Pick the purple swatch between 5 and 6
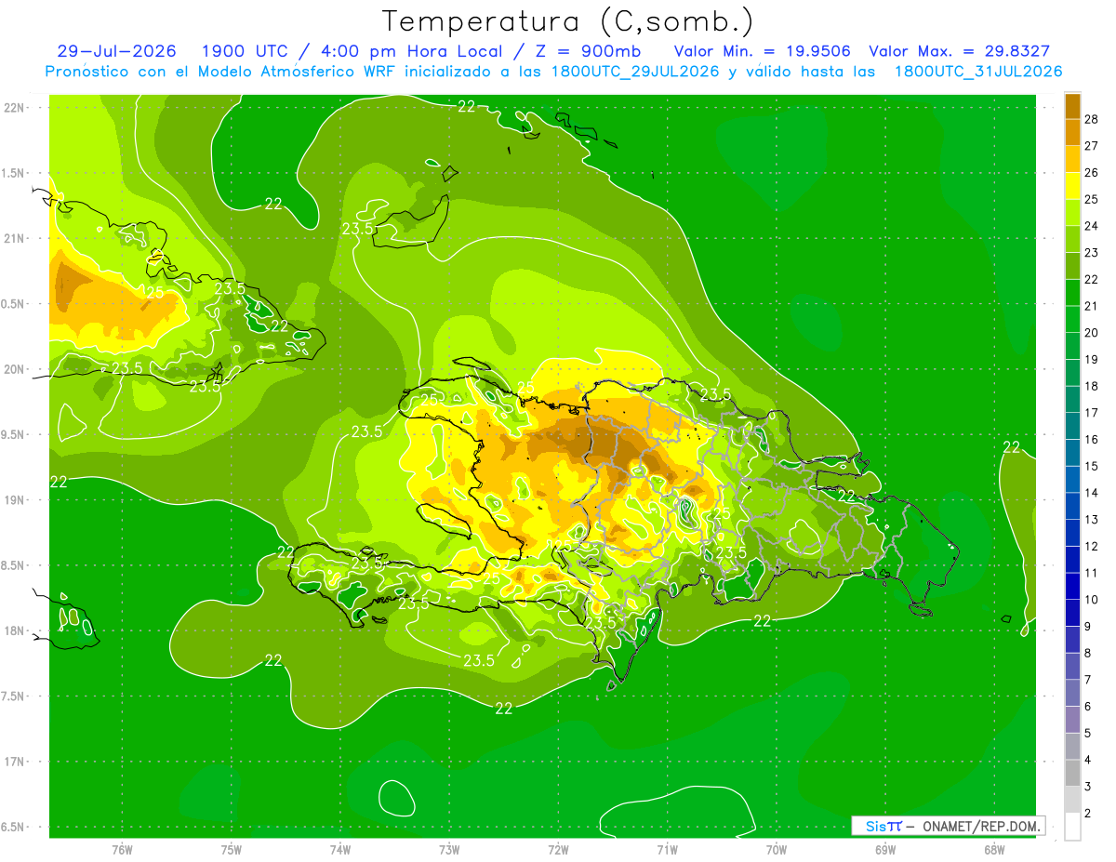Viewport: 1116px width, 862px height. tap(1072, 720)
